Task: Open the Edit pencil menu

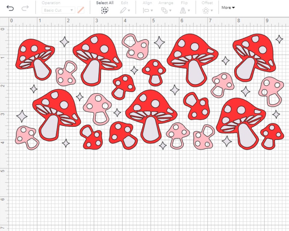Action: pos(126,10)
